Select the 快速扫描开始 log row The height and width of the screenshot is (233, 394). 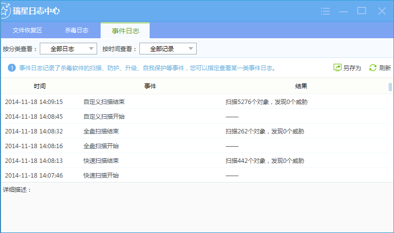[101, 176]
